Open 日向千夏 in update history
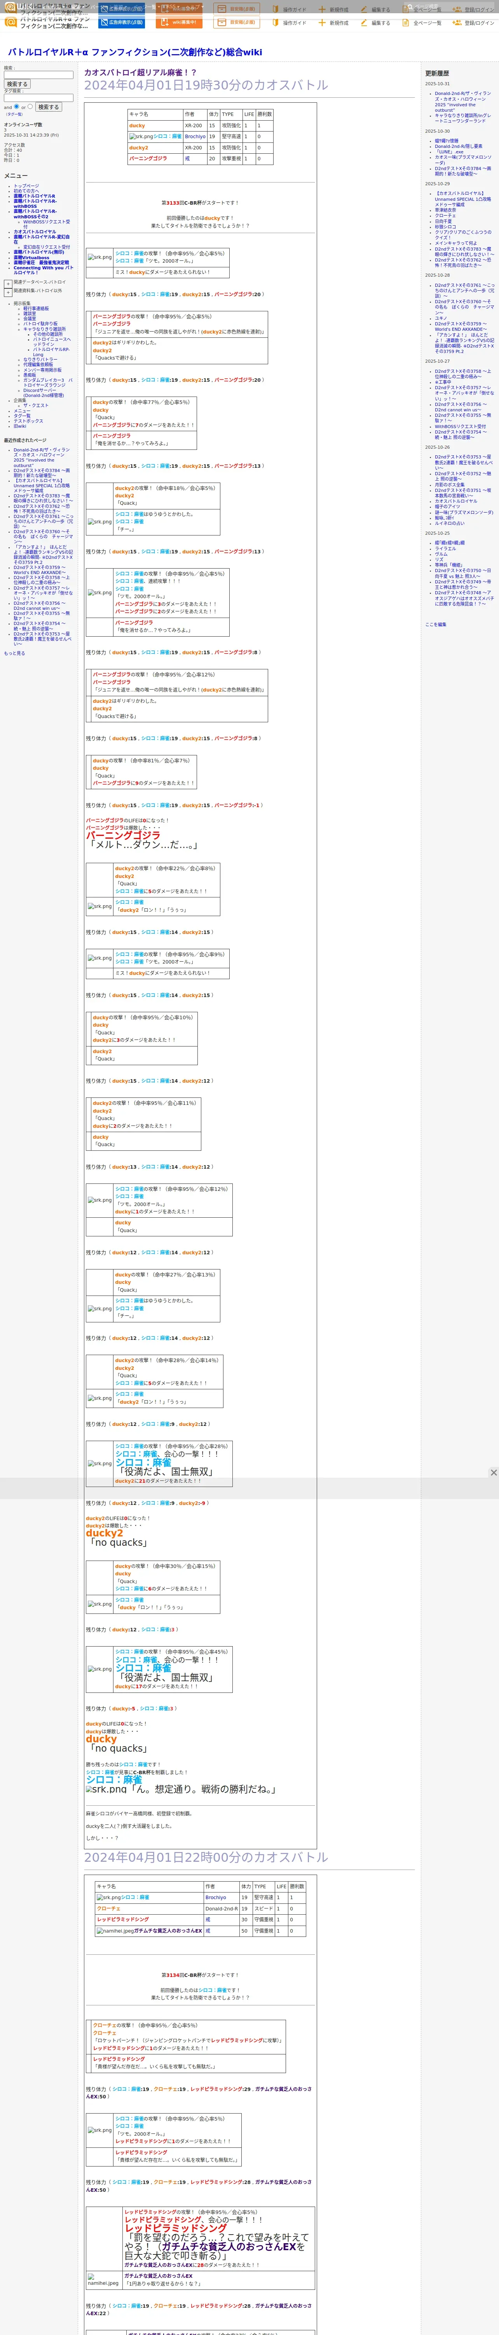Screen dimensions: 499x2335 (443, 221)
